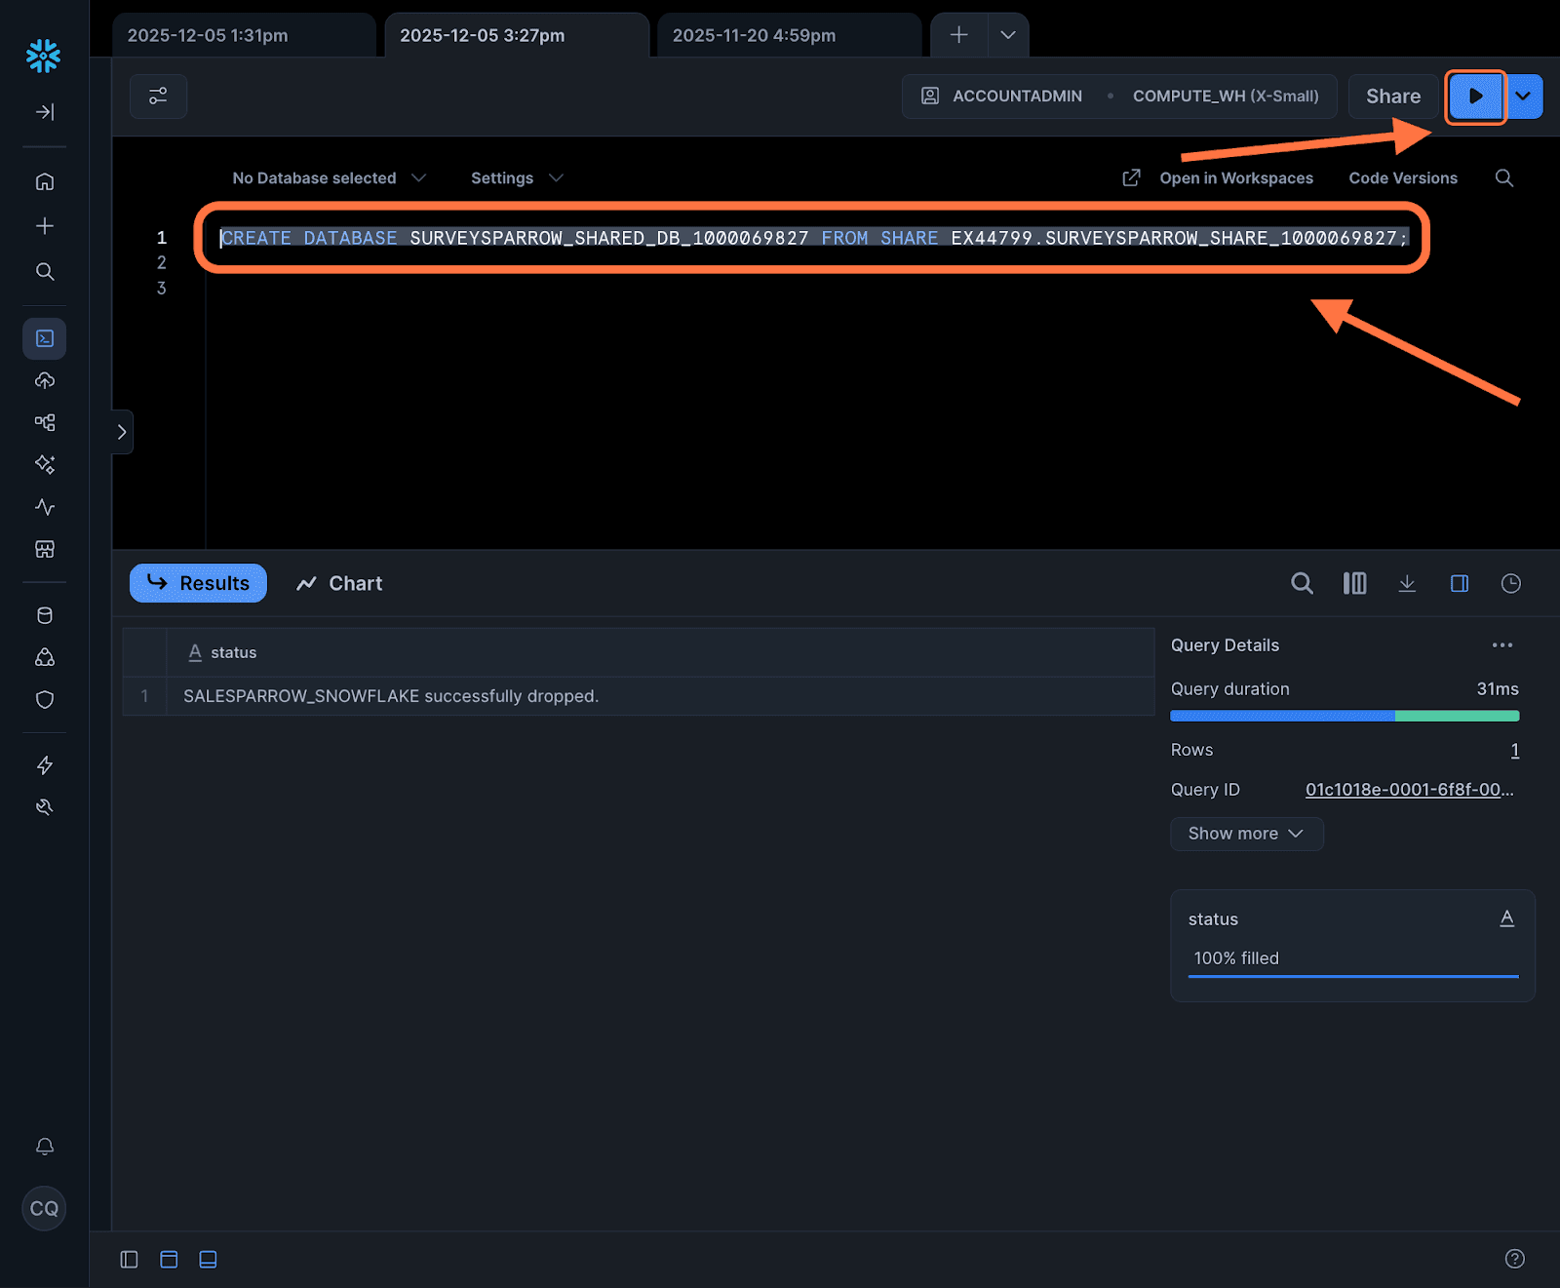Viewport: 1560px width, 1288px height.
Task: Run the query with the play button
Action: click(1474, 97)
